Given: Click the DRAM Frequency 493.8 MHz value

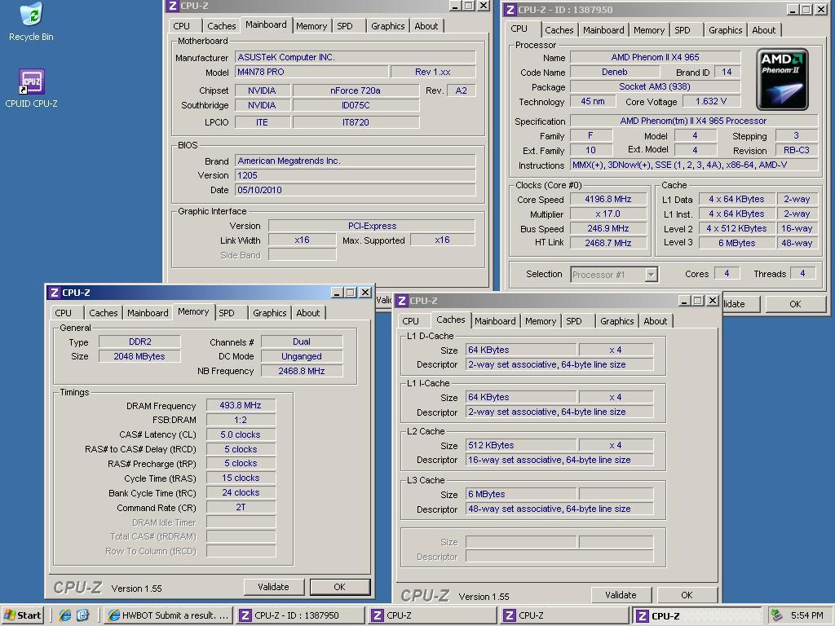Looking at the screenshot, I should (x=241, y=405).
